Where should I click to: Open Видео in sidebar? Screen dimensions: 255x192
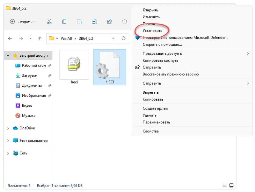click(x=27, y=106)
